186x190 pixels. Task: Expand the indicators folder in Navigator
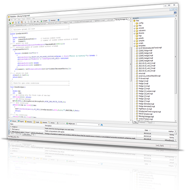[134, 31]
